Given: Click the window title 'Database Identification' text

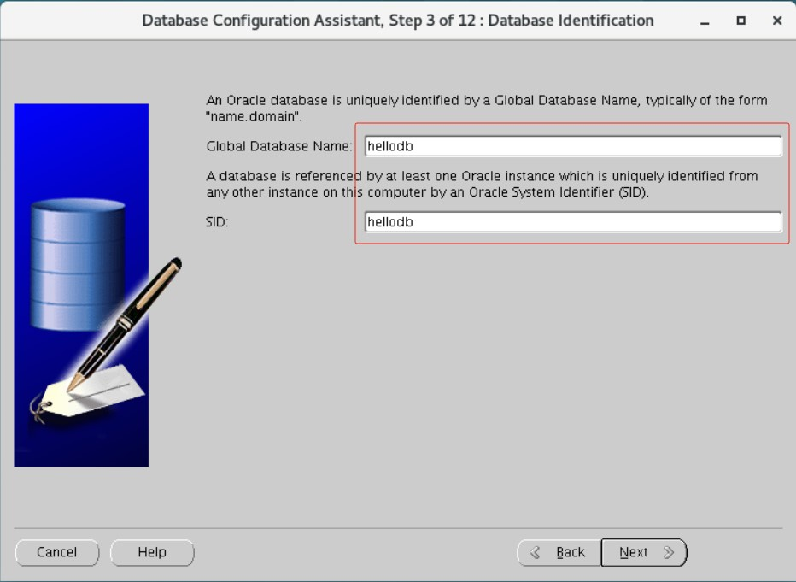Looking at the screenshot, I should coord(571,21).
